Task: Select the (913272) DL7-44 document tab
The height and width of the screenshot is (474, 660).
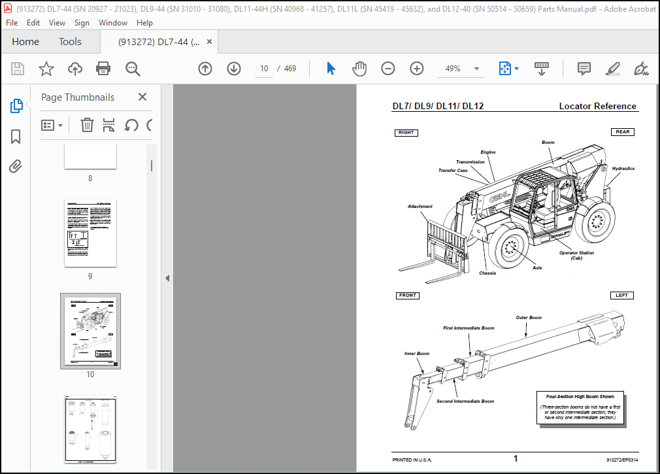Action: click(159, 42)
